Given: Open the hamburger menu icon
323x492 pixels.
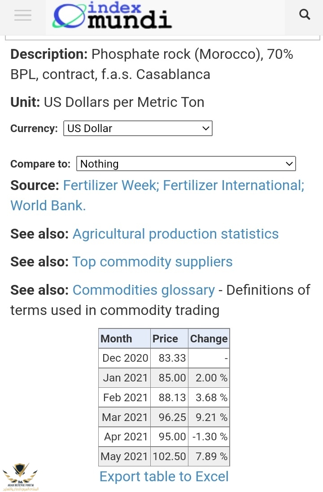Looking at the screenshot, I should [x=22, y=16].
